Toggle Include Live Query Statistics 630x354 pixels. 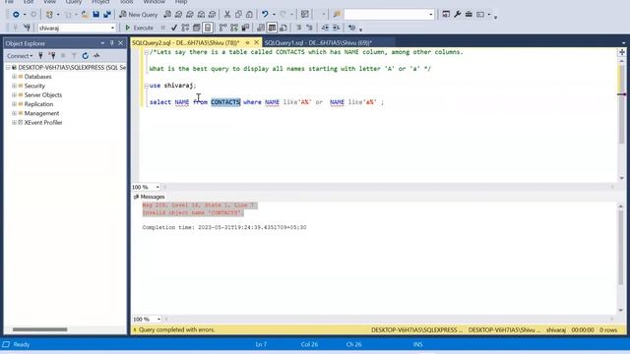coord(234,28)
